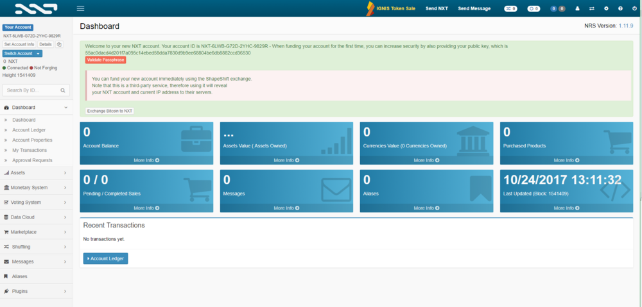This screenshot has height=307, width=642.
Task: Open More Info under Currencies Value
Action: pos(427,160)
